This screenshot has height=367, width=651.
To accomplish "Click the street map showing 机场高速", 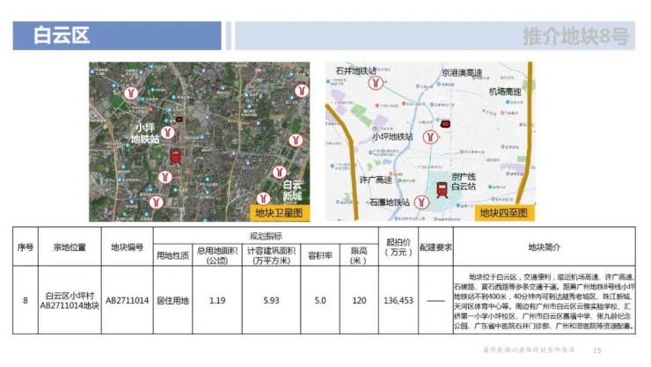I will point(430,142).
